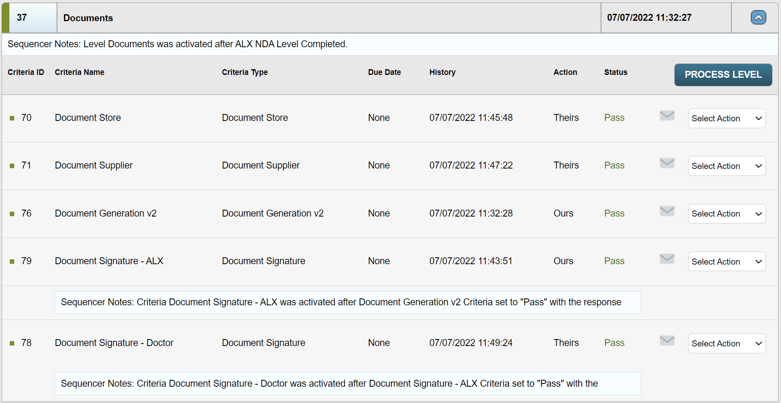Click Document Supplier criteria type cell
This screenshot has height=403, width=781.
(261, 165)
